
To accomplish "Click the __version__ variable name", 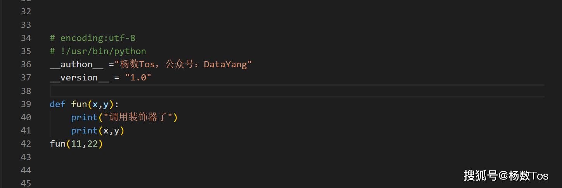I will (x=79, y=78).
